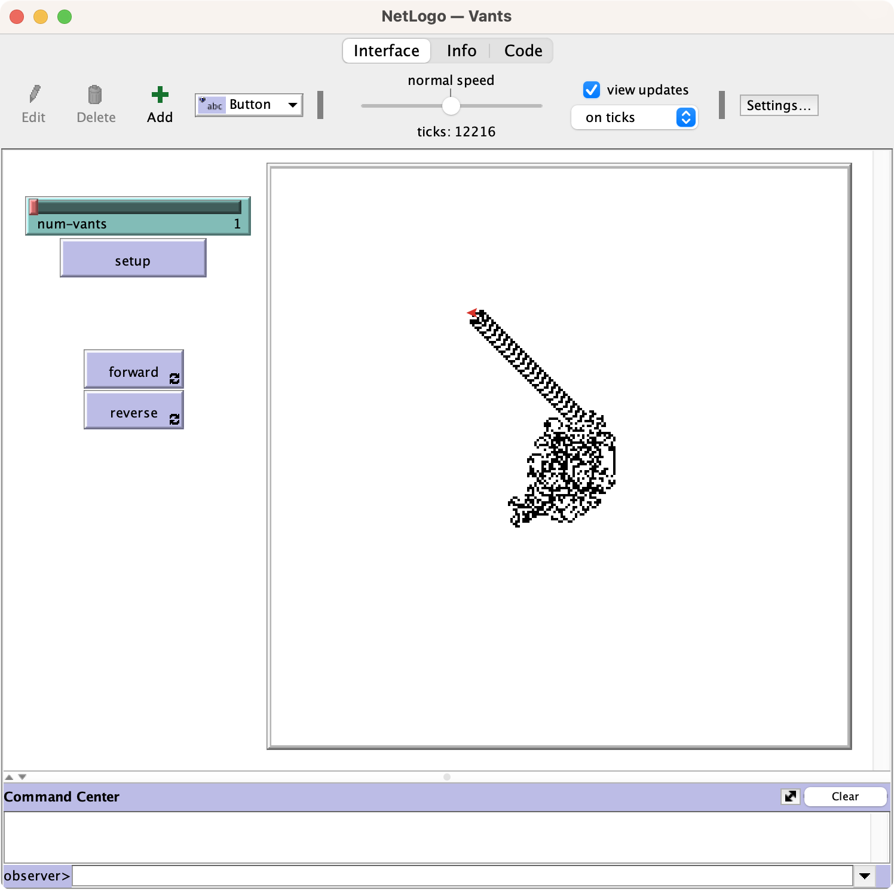Click the Delete trash can icon

(95, 95)
